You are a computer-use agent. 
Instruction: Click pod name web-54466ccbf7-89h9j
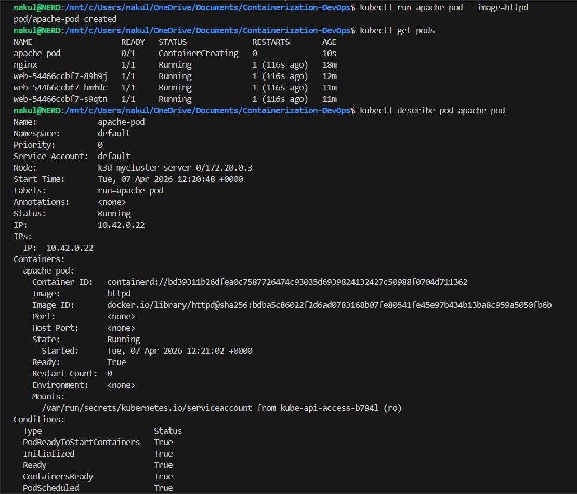point(60,76)
